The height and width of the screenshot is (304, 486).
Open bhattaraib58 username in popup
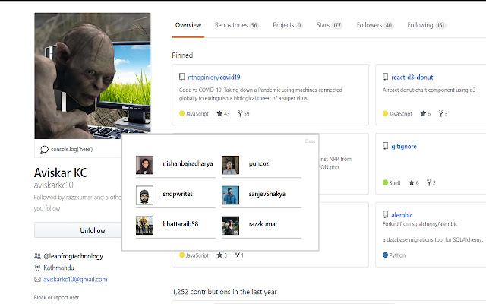tap(181, 224)
